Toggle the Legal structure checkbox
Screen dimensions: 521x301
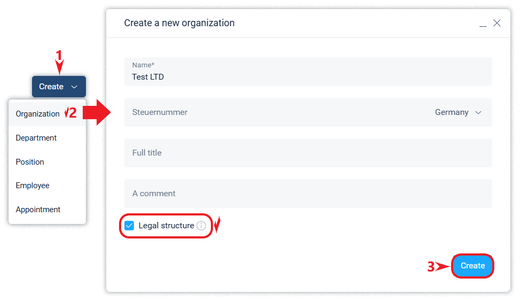pyautogui.click(x=129, y=226)
